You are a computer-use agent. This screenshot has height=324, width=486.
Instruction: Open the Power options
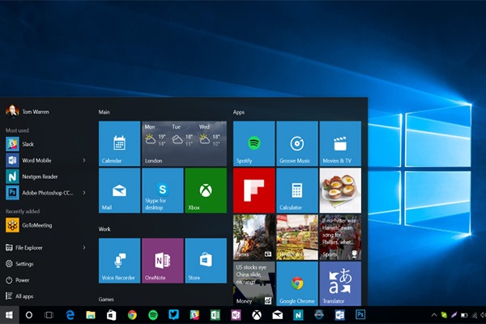click(x=17, y=280)
